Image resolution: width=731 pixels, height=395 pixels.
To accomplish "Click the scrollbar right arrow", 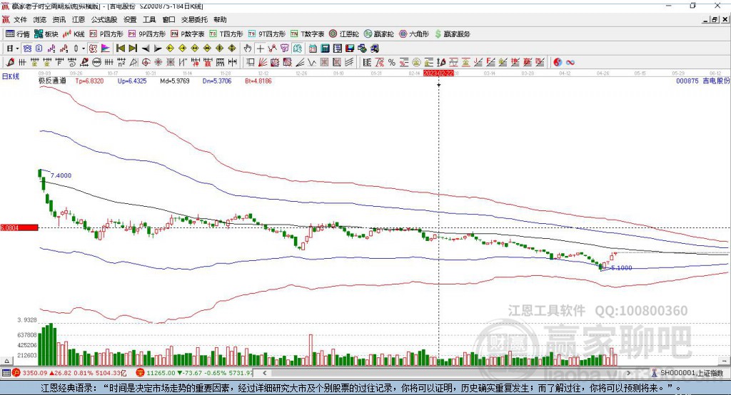I will (x=628, y=373).
